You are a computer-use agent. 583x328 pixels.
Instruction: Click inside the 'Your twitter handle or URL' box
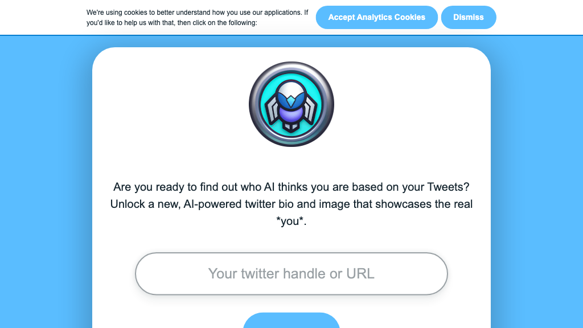point(291,274)
